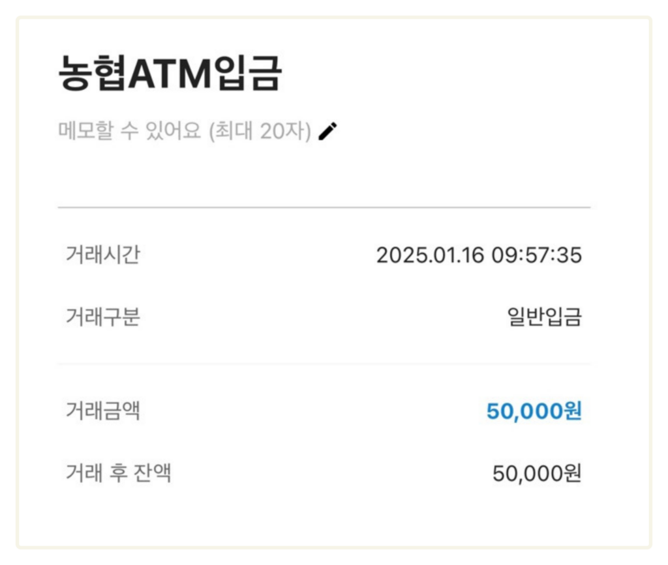Click the date '2025.01.16' value
The image size is (668, 565).
(430, 255)
